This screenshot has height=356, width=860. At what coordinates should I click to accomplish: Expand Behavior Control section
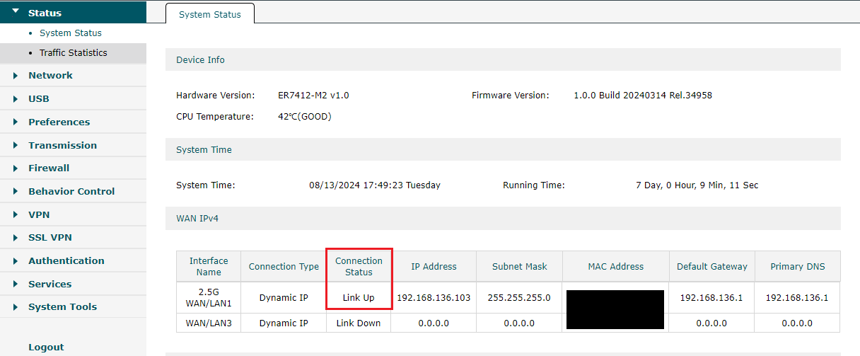[71, 191]
